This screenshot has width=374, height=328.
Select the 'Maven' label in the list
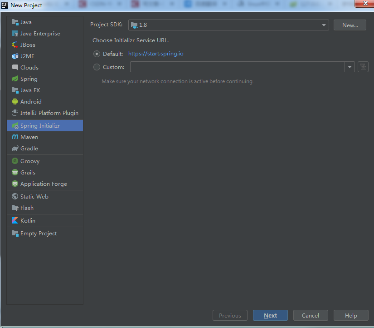(x=29, y=137)
